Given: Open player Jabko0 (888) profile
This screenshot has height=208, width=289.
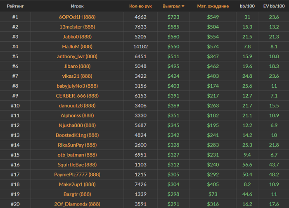Looking at the screenshot, I should [x=77, y=37].
